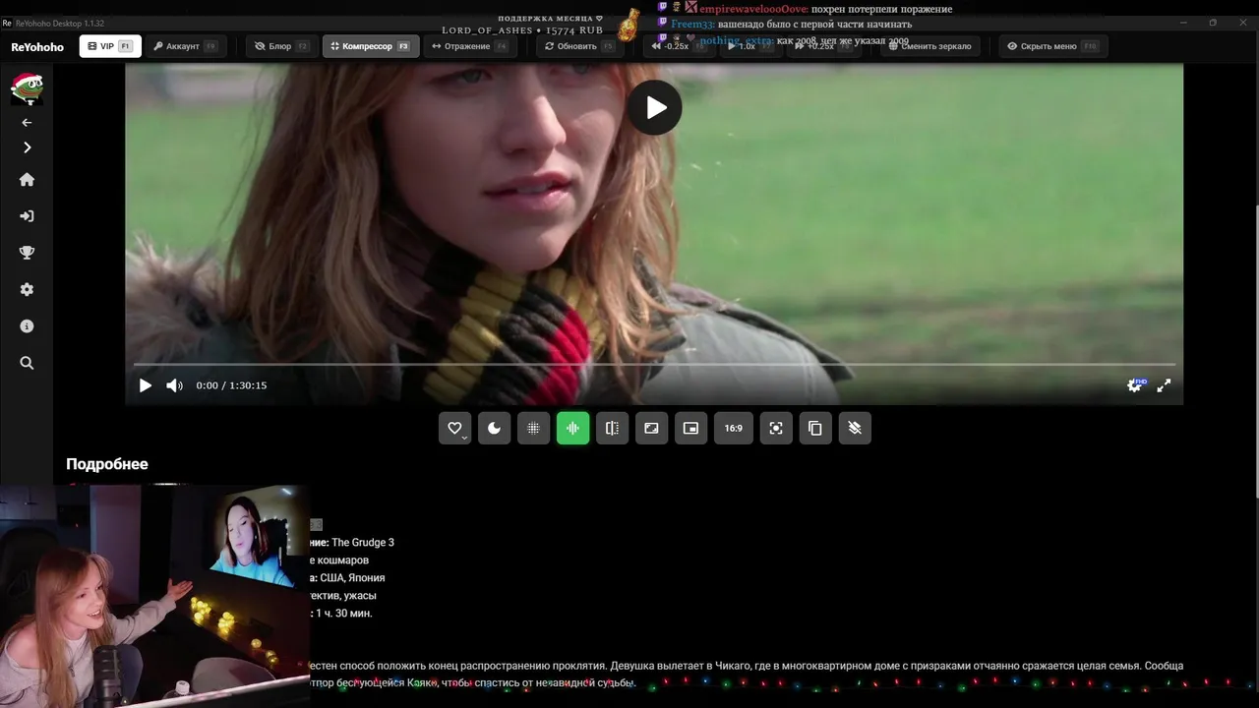This screenshot has width=1259, height=708.
Task: Decrease playback speed with the -0.25x button
Action: (x=679, y=46)
